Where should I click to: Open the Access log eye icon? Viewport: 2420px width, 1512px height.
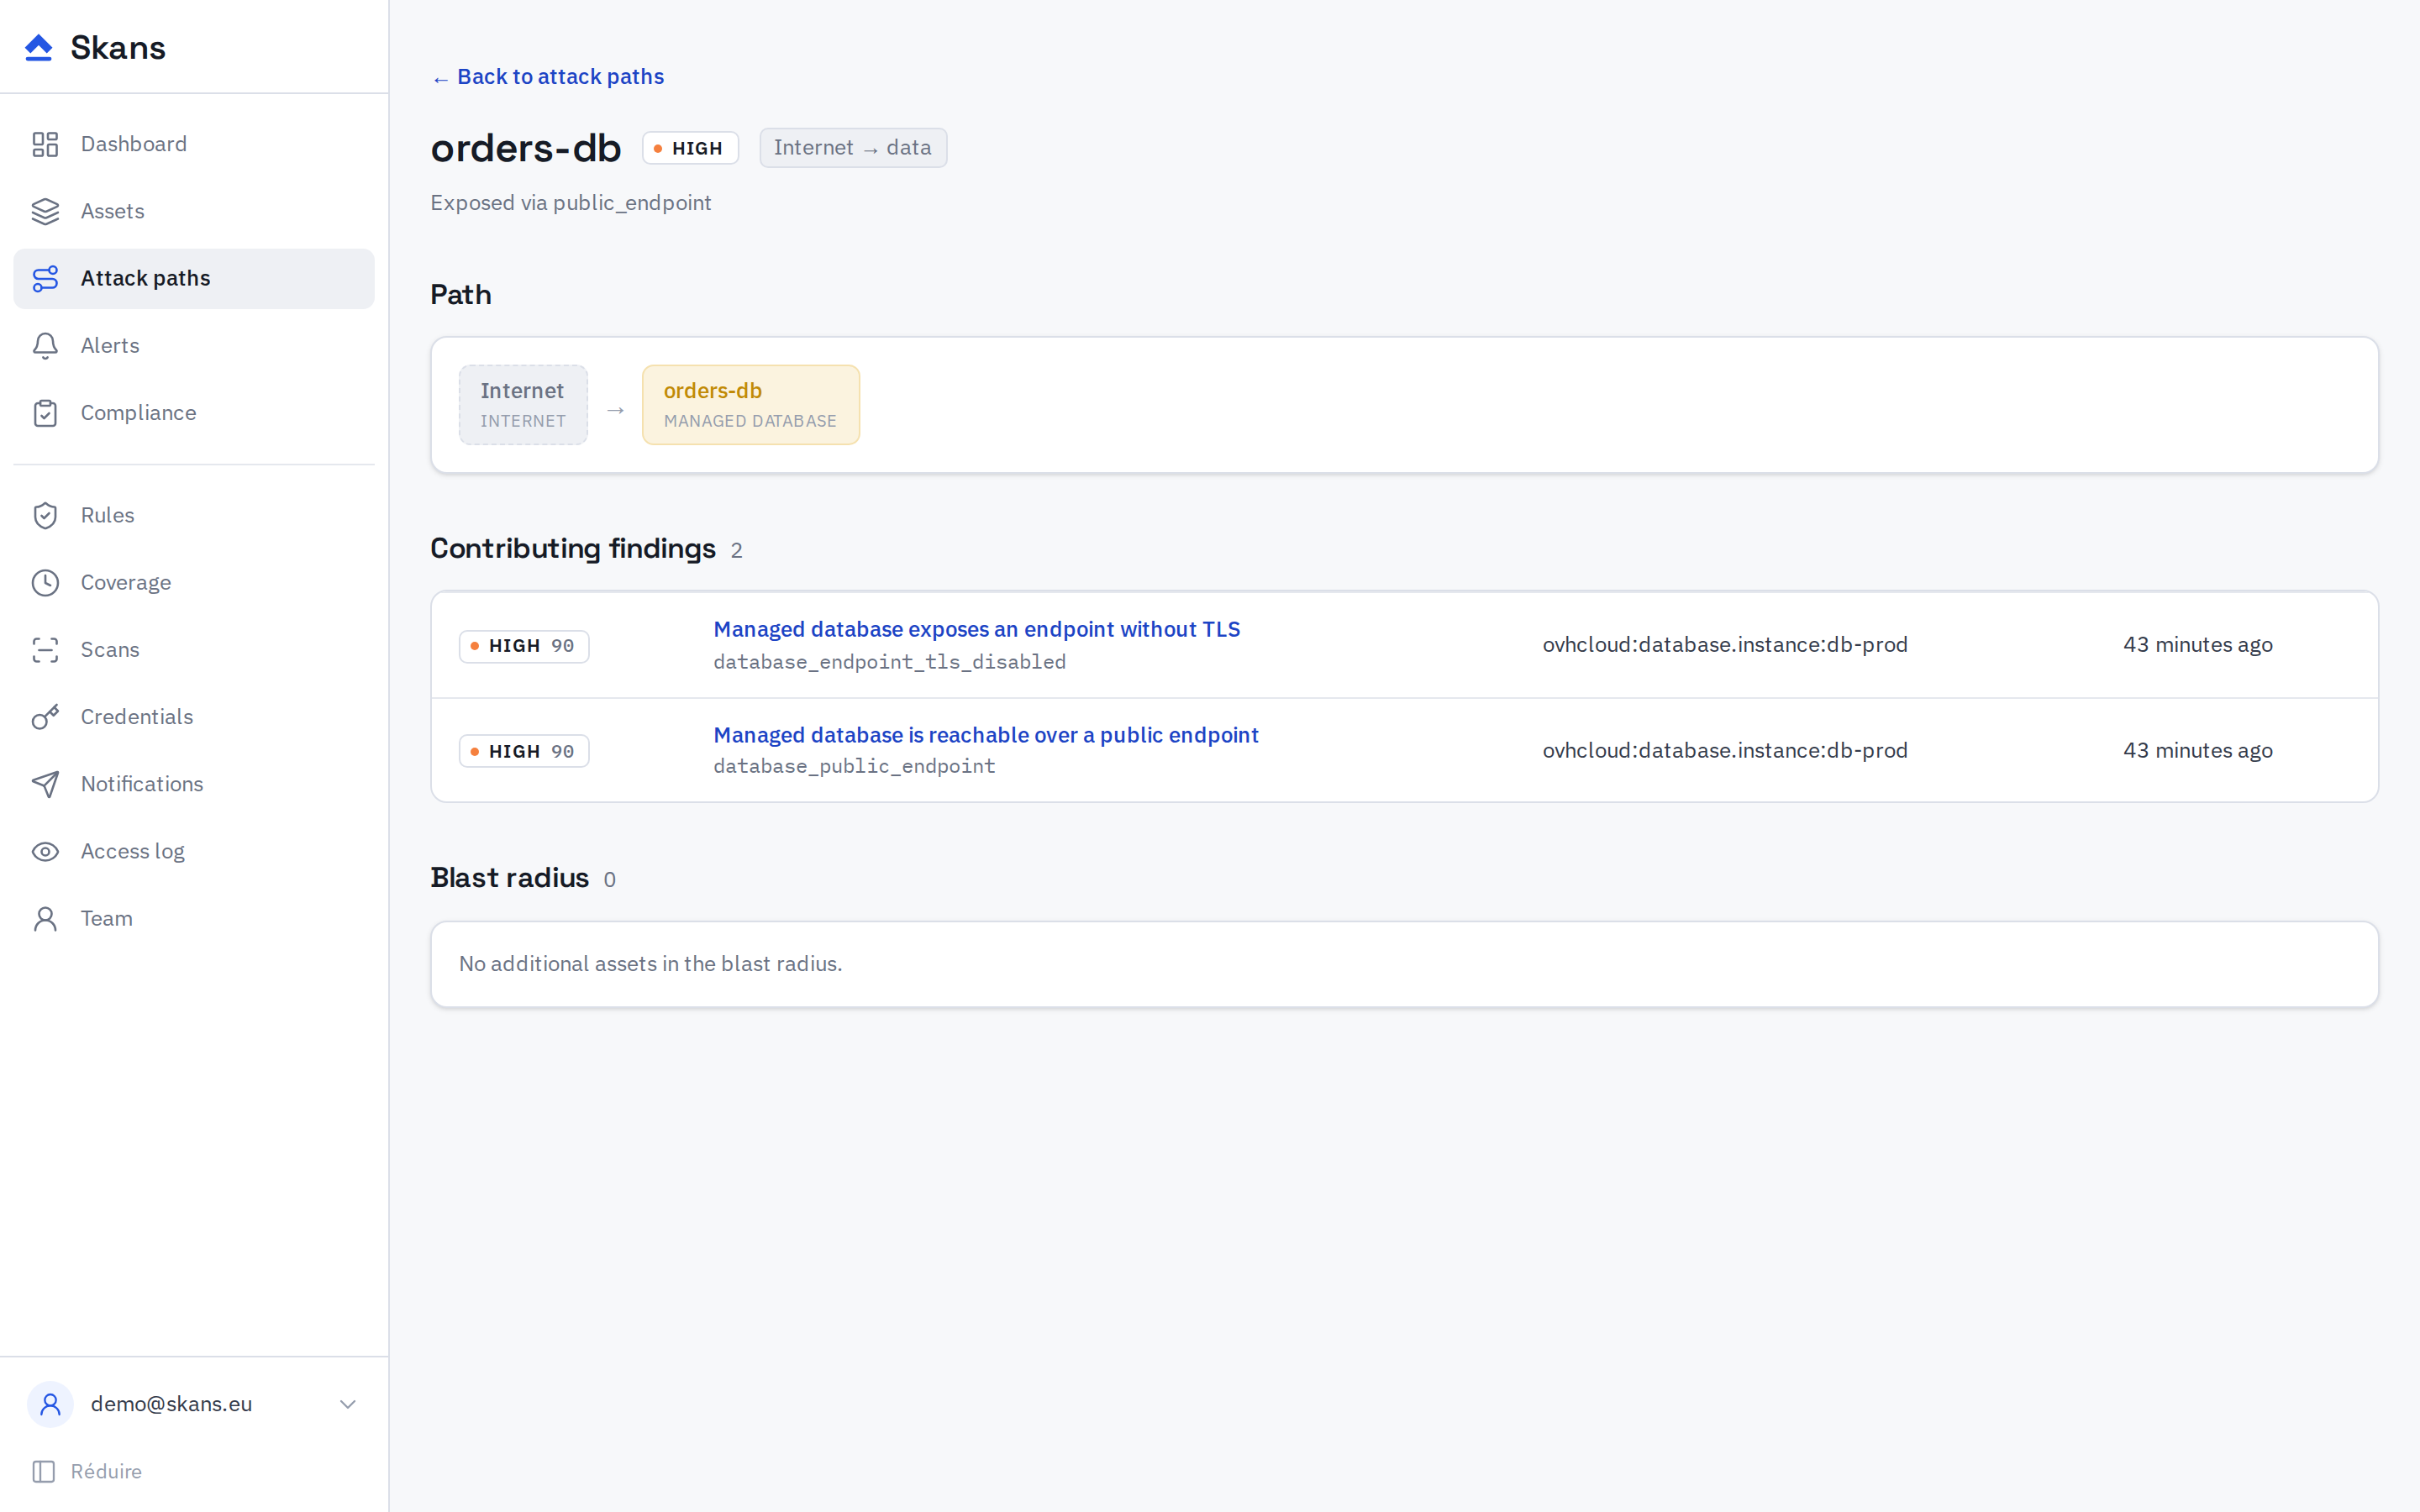45,851
